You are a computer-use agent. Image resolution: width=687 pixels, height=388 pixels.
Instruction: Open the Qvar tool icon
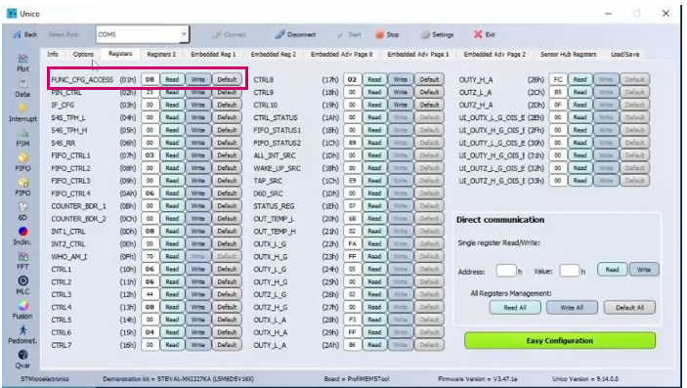coord(22,360)
